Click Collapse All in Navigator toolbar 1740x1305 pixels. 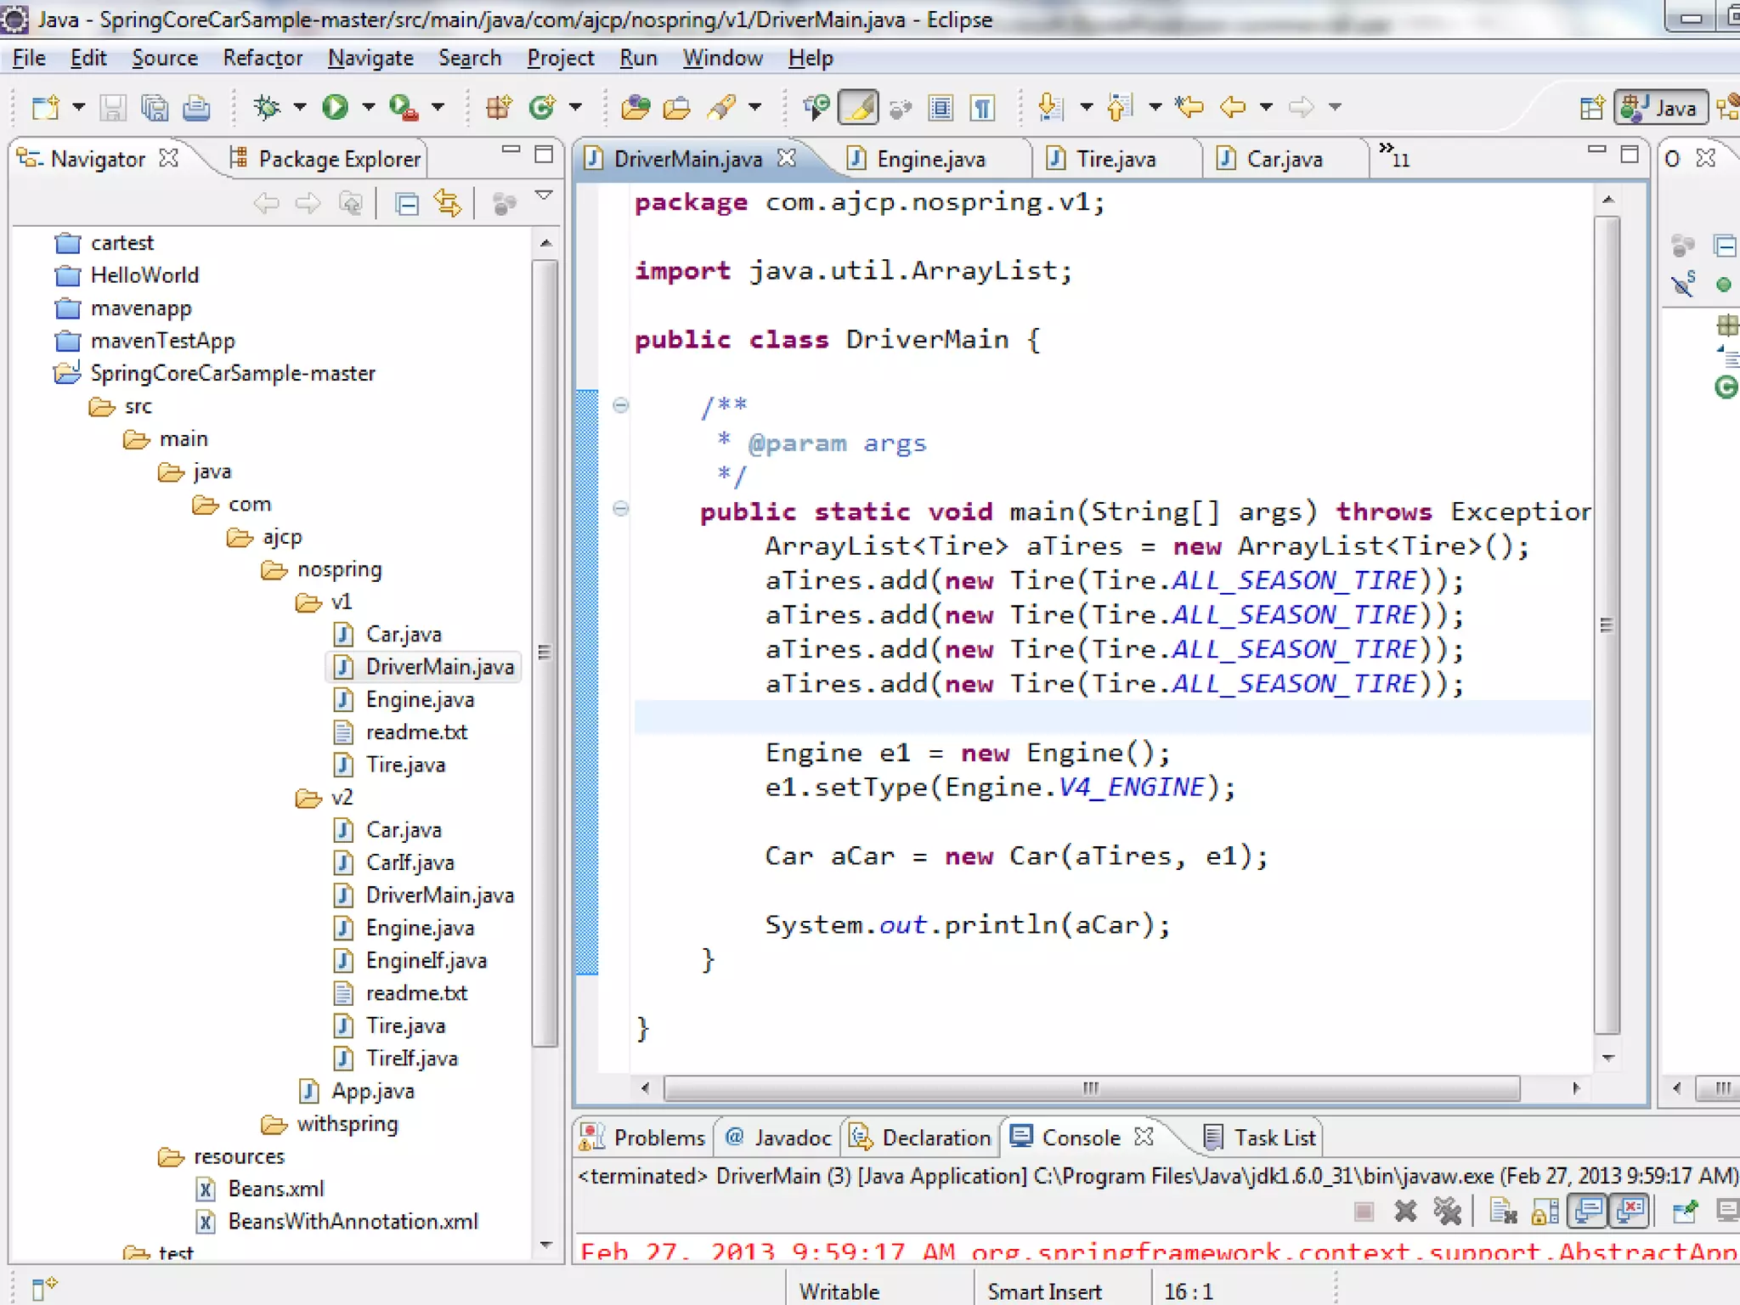(x=407, y=204)
